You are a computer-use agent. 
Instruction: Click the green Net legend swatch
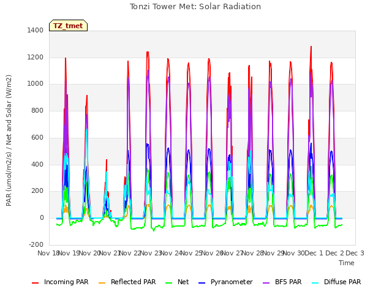(169, 283)
